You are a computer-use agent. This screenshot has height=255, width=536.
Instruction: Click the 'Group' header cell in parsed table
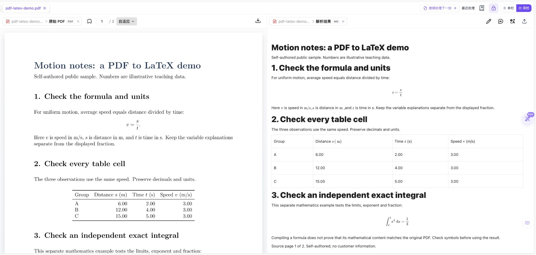click(x=292, y=141)
